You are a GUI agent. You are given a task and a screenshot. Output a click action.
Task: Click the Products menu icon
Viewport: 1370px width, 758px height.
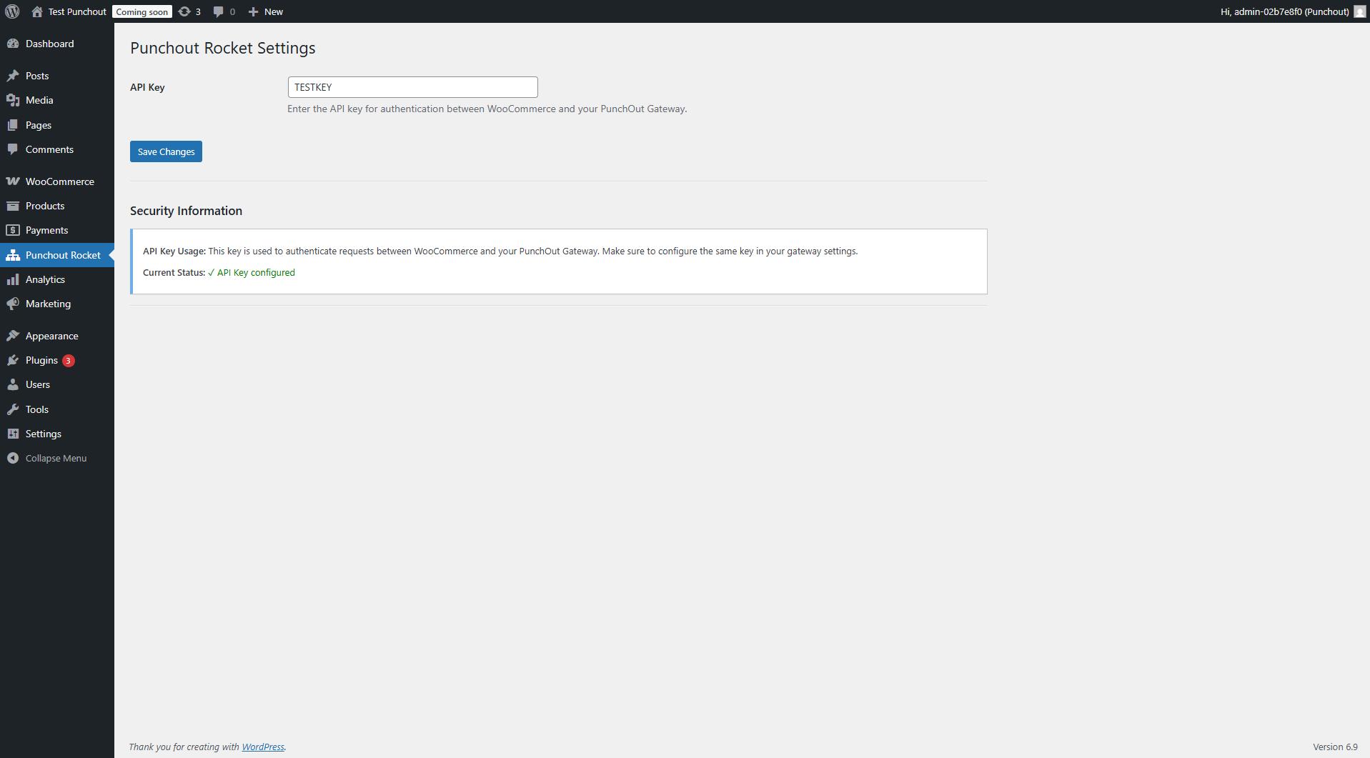click(14, 206)
